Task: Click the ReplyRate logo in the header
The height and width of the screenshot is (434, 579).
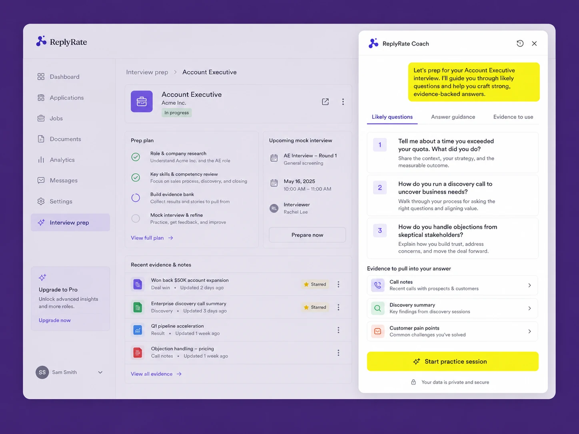Action: pos(62,42)
